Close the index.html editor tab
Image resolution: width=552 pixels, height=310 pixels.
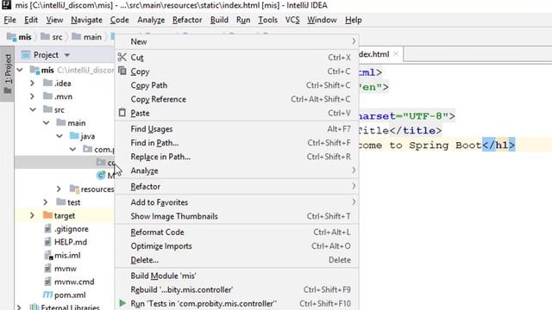[396, 53]
